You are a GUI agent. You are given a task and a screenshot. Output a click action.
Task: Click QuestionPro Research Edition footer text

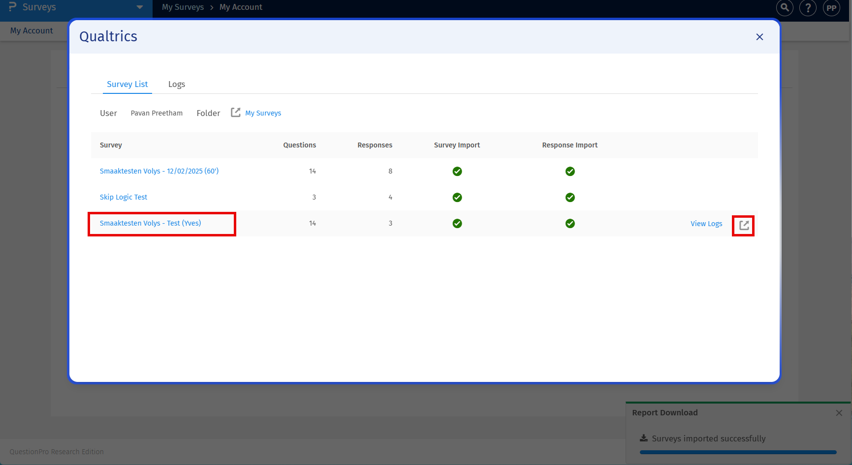pos(57,452)
